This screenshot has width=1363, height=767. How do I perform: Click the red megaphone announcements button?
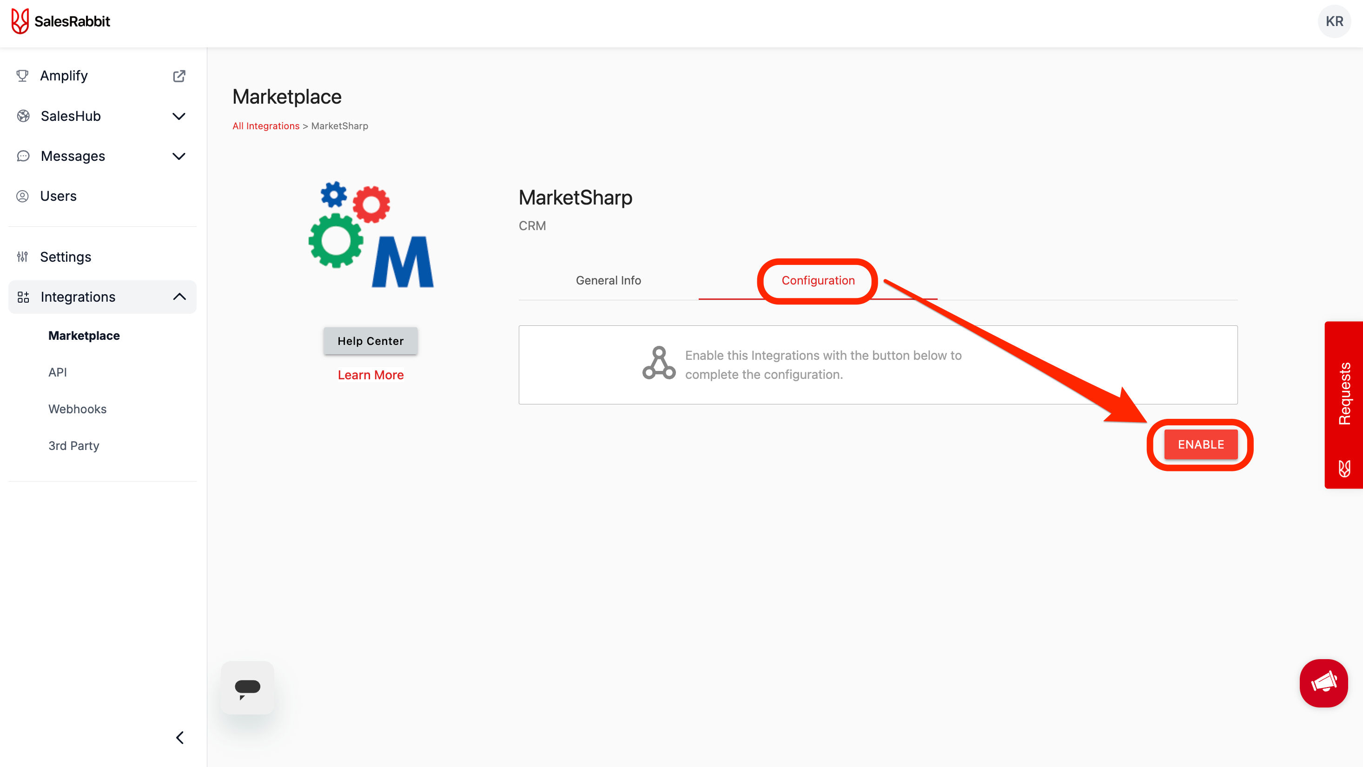[x=1323, y=683]
